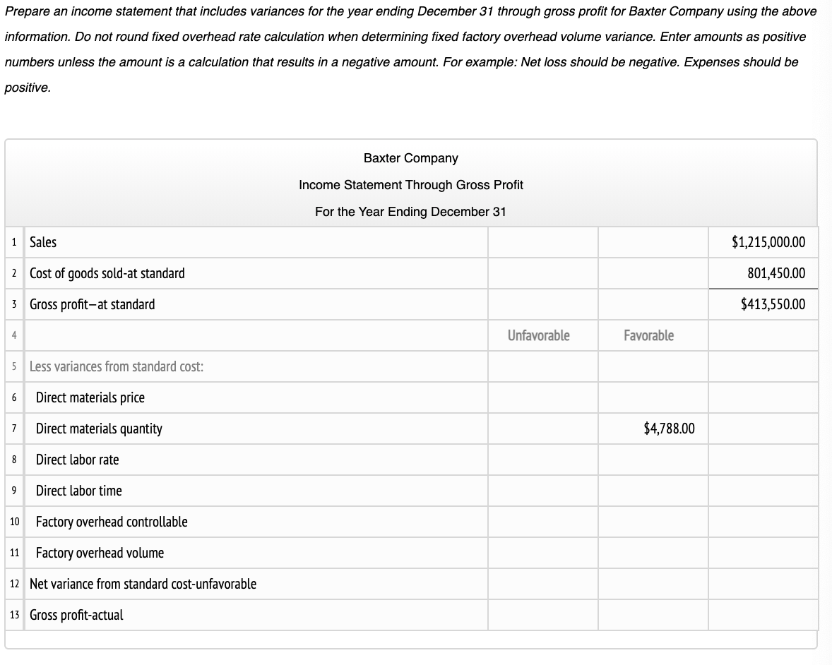The width and height of the screenshot is (832, 665).
Task: Click the Gross profit-at standard total of $413,550.00
Action: [x=763, y=304]
